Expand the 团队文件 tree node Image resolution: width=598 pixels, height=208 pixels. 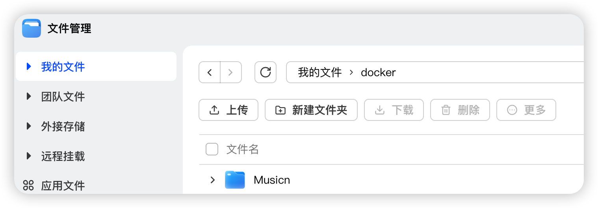coord(28,97)
